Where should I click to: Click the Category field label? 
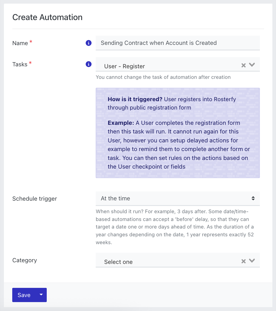click(24, 260)
